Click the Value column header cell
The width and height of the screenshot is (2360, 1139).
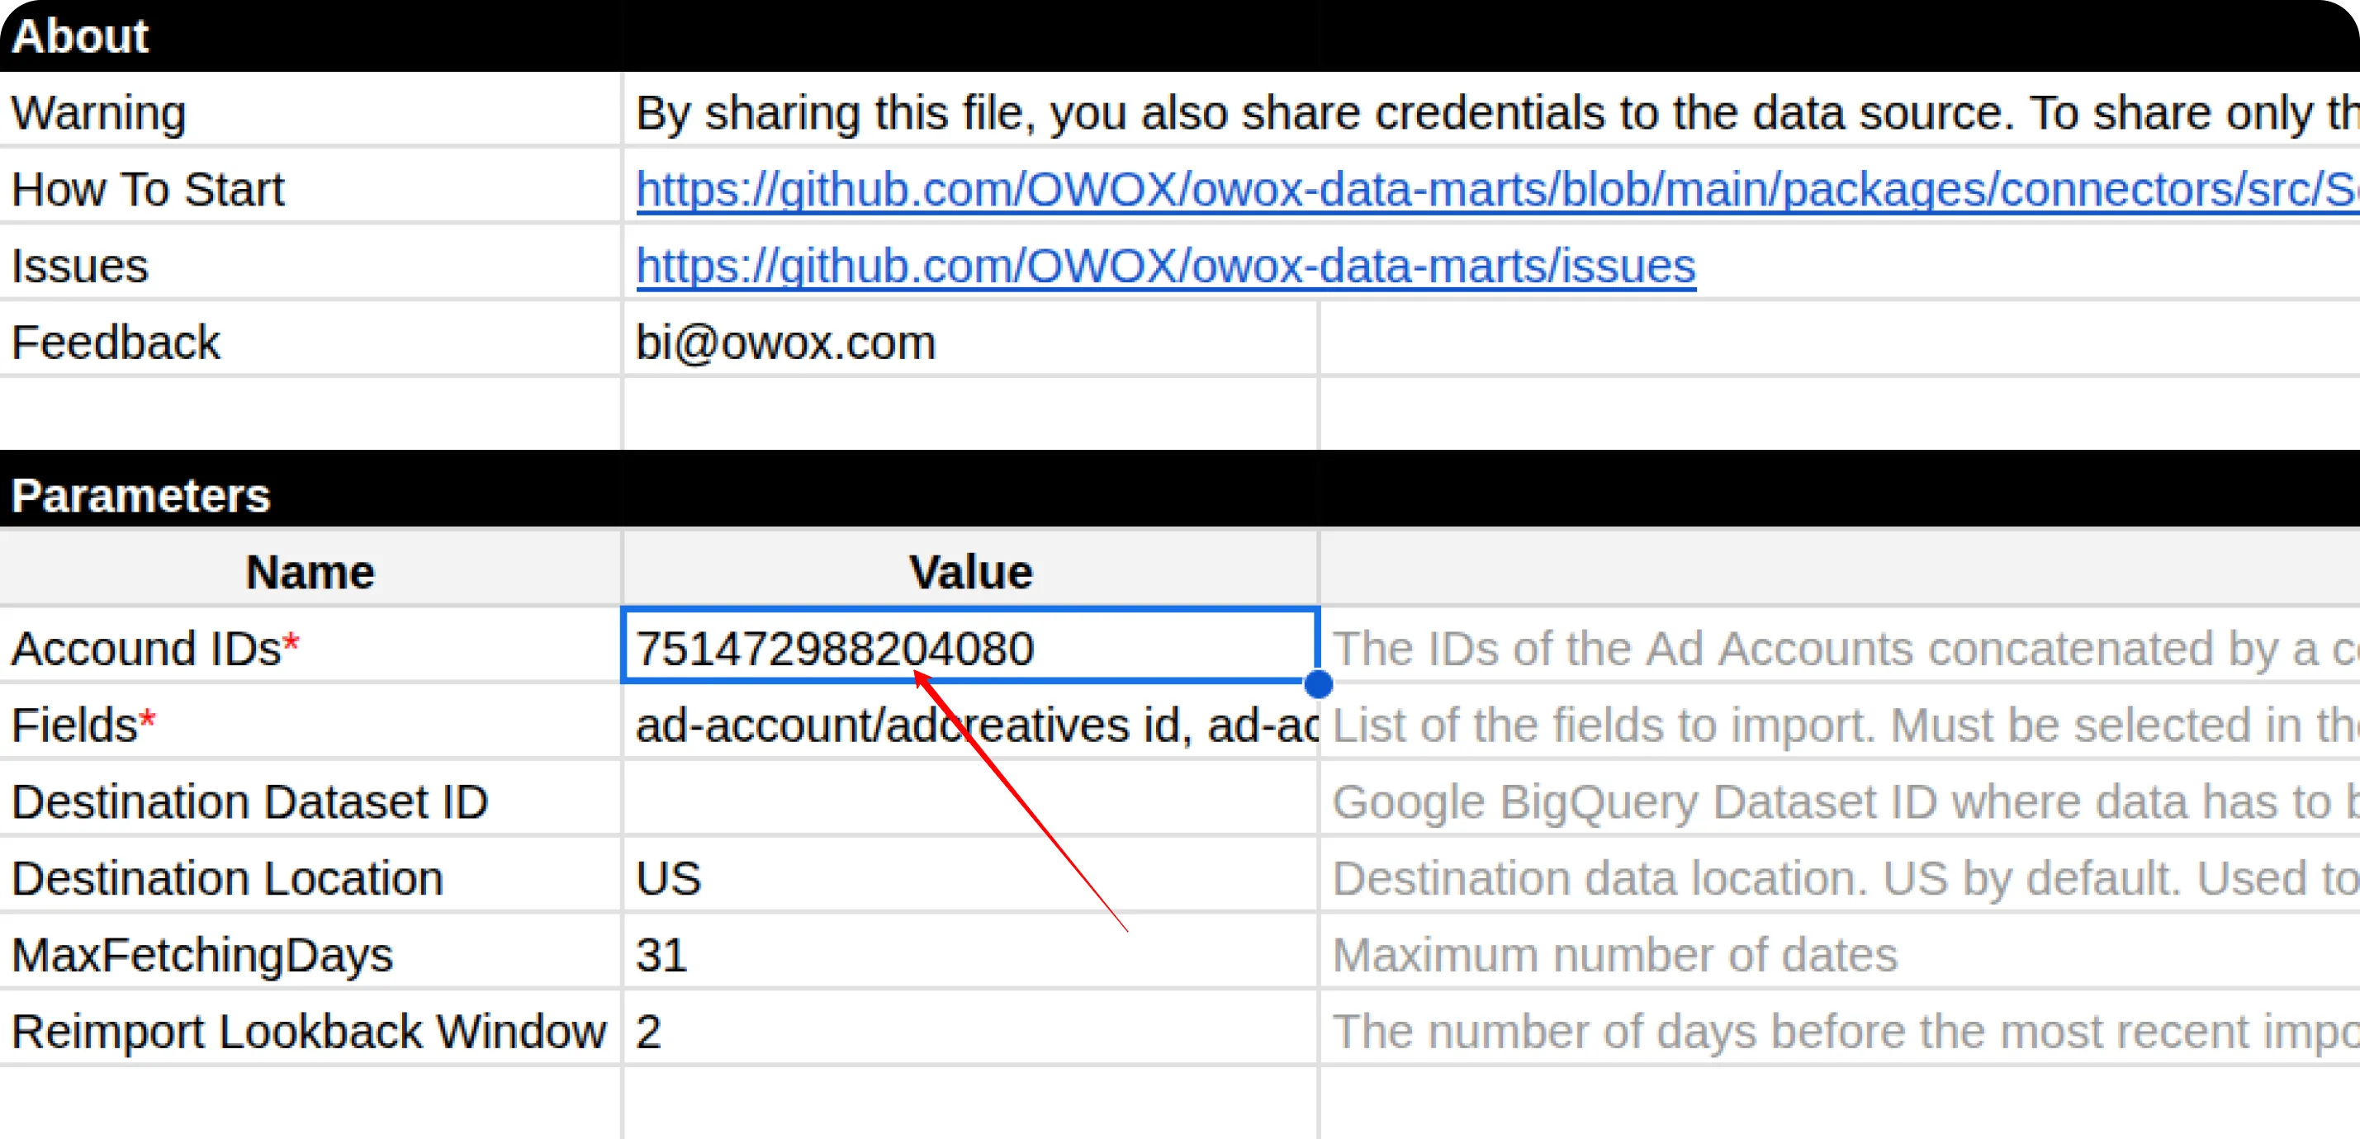click(969, 572)
